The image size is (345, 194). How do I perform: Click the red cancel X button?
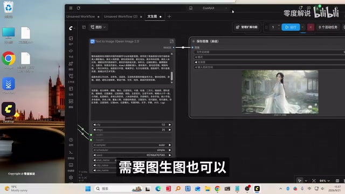310,27
